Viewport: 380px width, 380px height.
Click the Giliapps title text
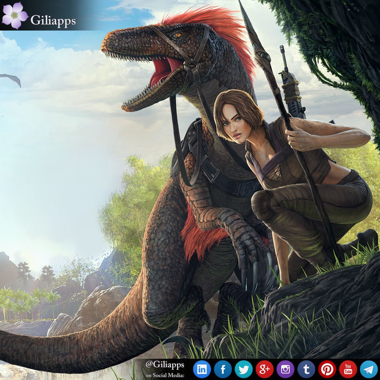pyautogui.click(x=53, y=20)
